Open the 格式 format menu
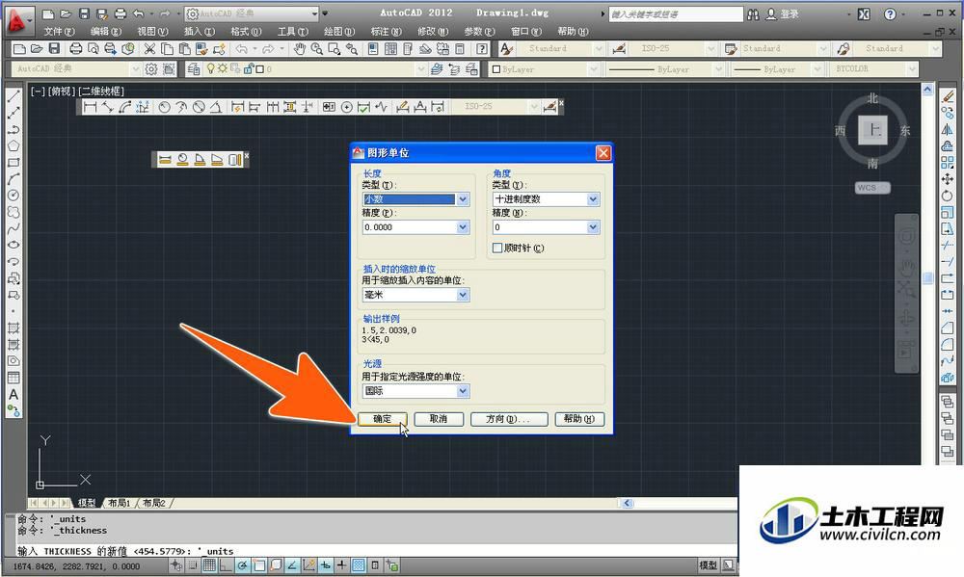Screen dimensions: 964x577 tap(246, 32)
